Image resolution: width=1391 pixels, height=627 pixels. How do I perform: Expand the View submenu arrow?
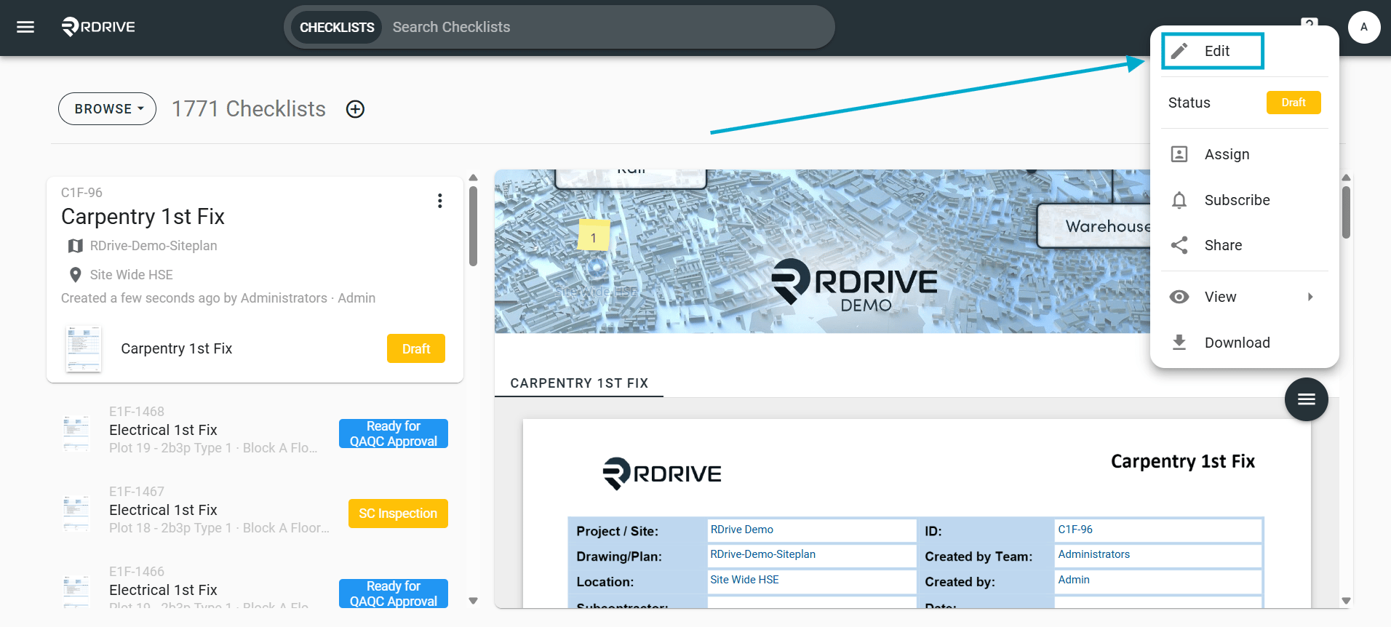click(1310, 297)
